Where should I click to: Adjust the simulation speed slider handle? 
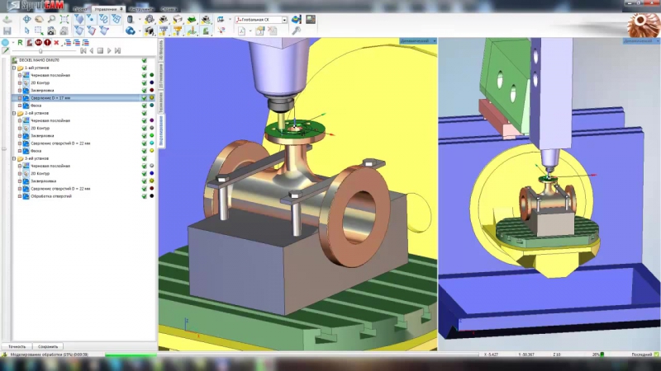pyautogui.click(x=40, y=51)
